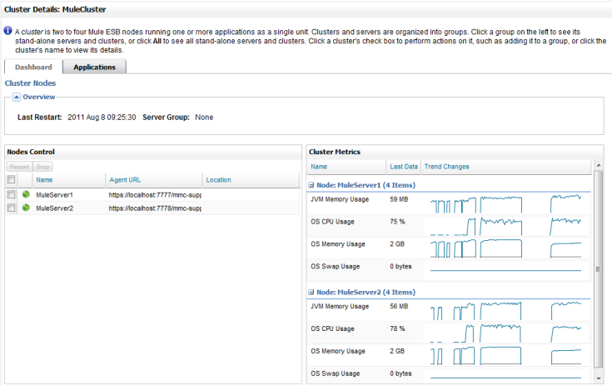Open the MuleServer1 node name
612x386 pixels.
(x=55, y=194)
